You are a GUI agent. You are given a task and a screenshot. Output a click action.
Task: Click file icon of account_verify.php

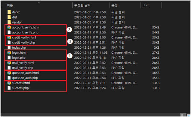tap(9, 32)
